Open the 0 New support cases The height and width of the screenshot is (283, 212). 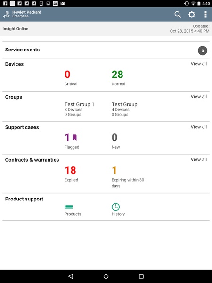pyautogui.click(x=115, y=141)
